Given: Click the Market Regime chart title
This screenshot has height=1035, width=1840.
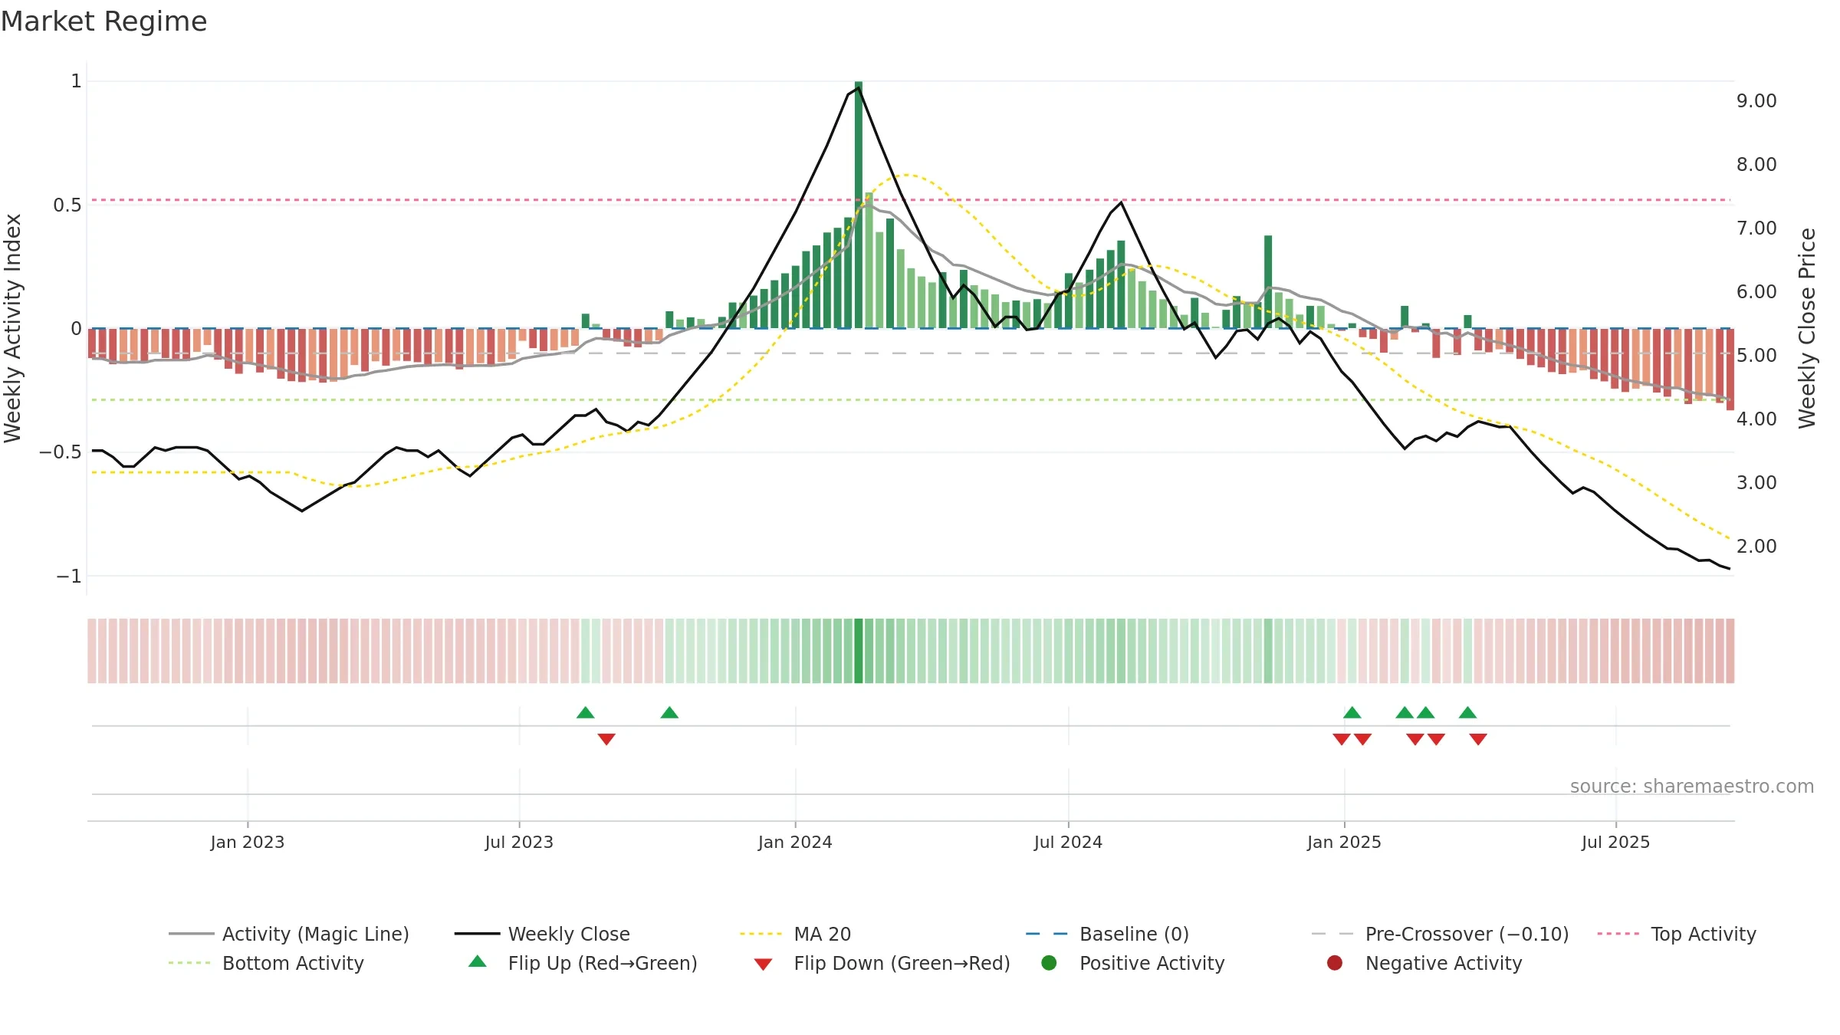Looking at the screenshot, I should (x=103, y=21).
